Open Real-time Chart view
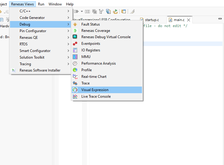Screen dimensions: 224x165 107,77
